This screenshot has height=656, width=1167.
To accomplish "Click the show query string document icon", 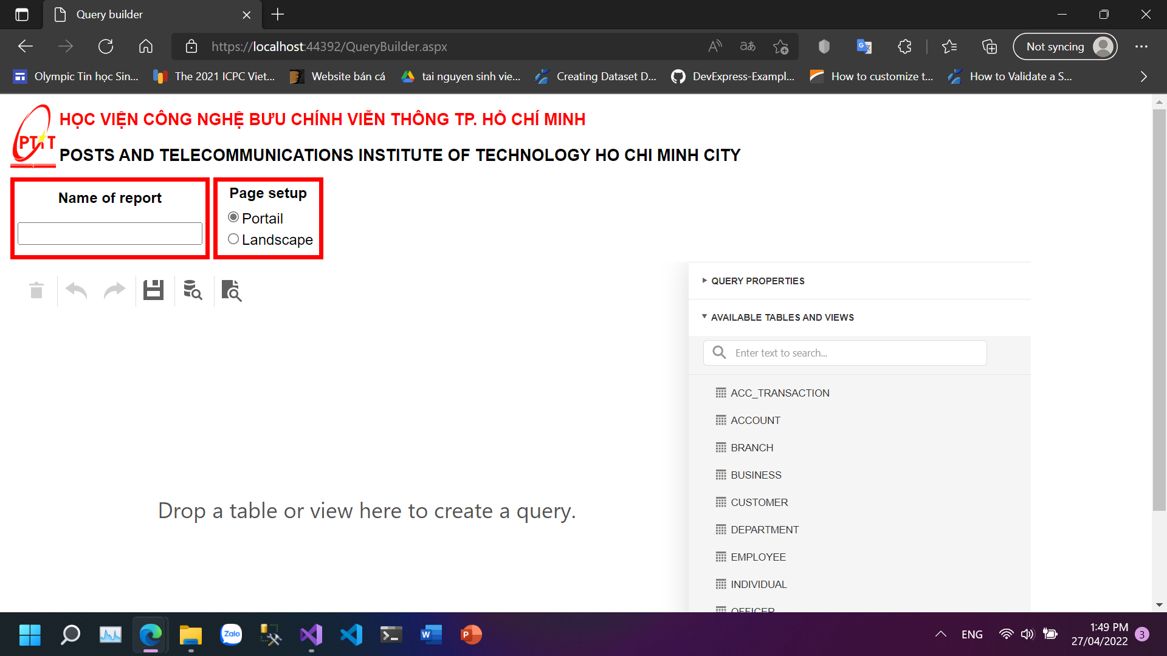I will [x=232, y=290].
